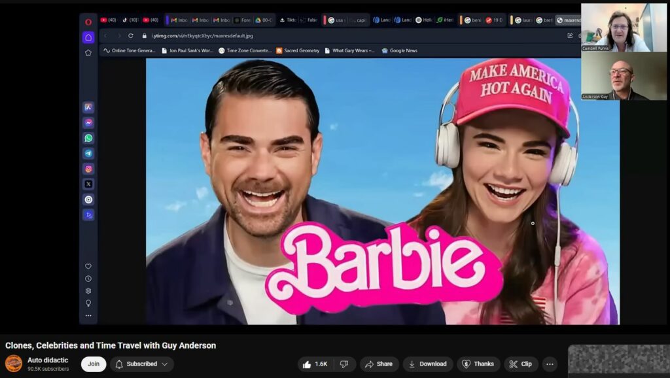
Task: Click the Clip button
Action: pyautogui.click(x=521, y=364)
